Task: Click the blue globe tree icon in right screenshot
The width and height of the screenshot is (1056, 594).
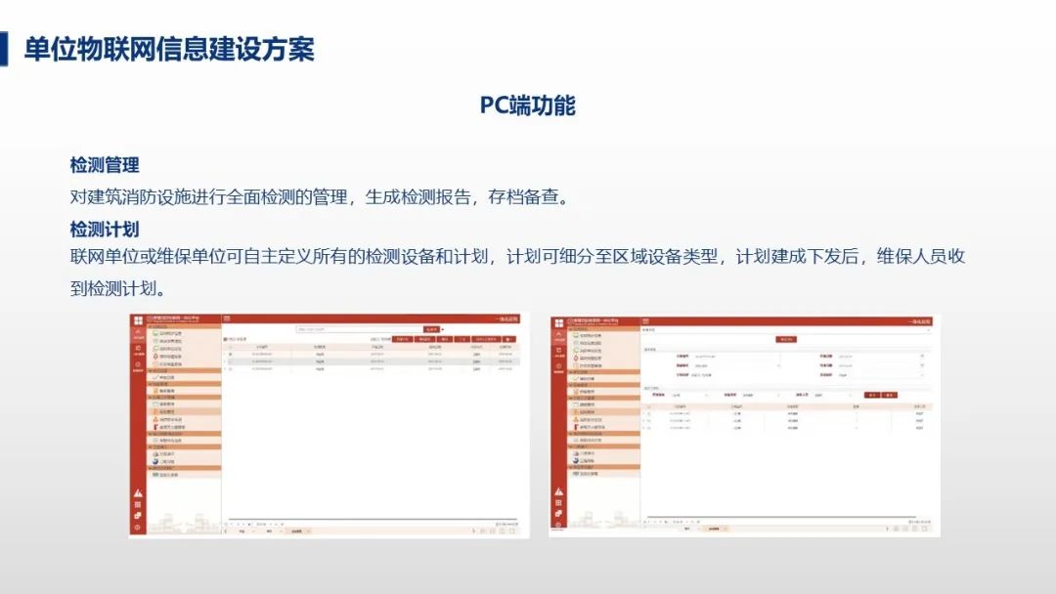Action: click(576, 460)
